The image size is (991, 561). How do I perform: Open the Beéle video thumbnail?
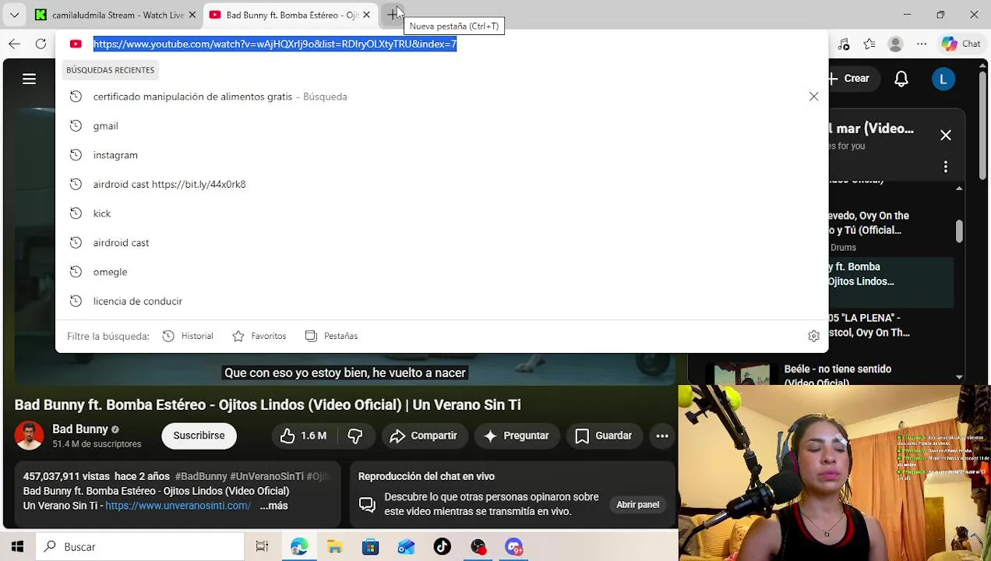point(742,374)
